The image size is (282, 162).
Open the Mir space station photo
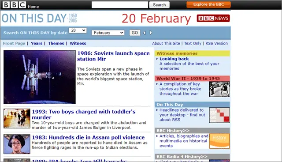click(x=40, y=77)
